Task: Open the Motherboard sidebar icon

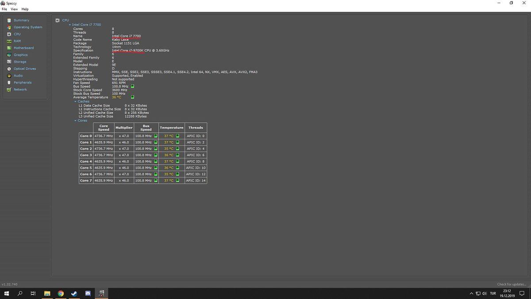Action: [9, 48]
